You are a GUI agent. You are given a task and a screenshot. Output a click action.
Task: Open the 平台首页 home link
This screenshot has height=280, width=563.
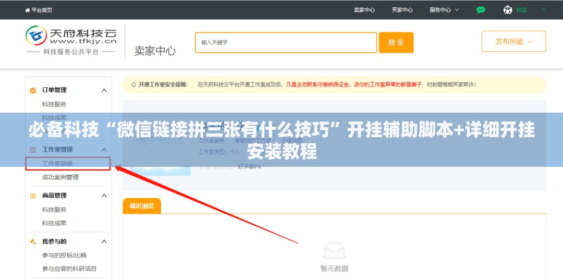click(39, 10)
